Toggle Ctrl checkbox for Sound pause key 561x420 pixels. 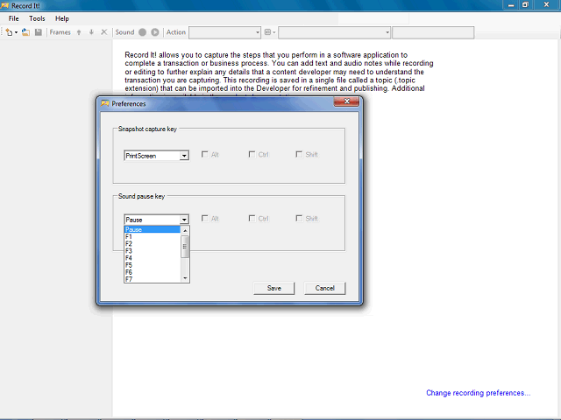click(252, 218)
